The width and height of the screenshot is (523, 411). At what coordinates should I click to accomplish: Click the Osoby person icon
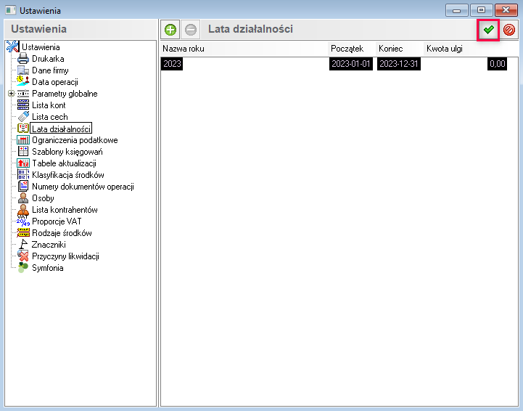coord(23,198)
